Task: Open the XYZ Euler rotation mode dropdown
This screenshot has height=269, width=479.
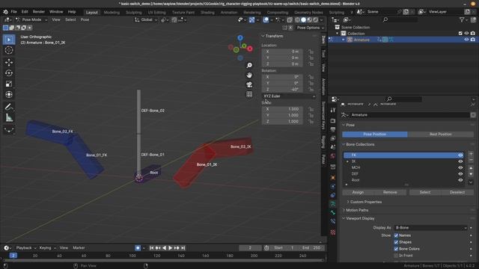Action: [x=289, y=96]
